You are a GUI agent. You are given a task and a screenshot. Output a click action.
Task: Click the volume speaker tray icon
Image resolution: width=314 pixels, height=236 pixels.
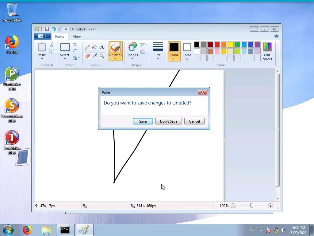(x=283, y=230)
